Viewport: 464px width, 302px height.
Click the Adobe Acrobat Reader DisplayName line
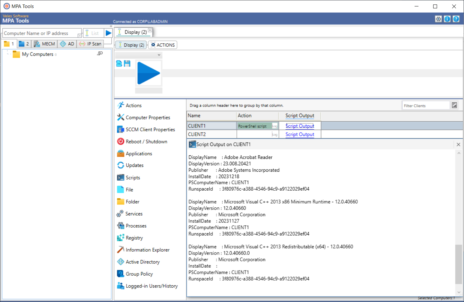point(230,157)
